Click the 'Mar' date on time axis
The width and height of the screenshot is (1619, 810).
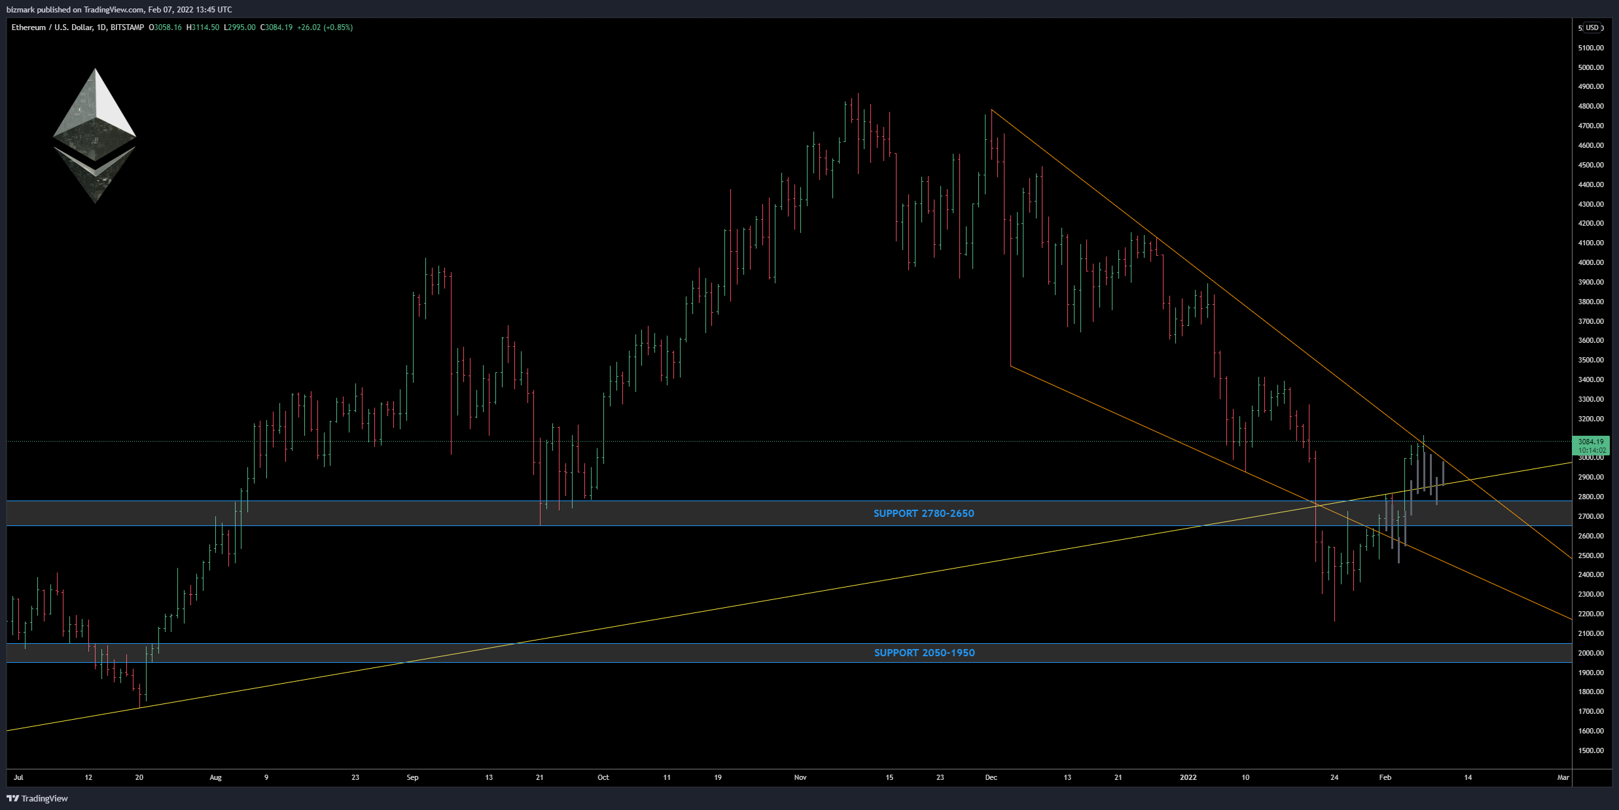click(1563, 777)
